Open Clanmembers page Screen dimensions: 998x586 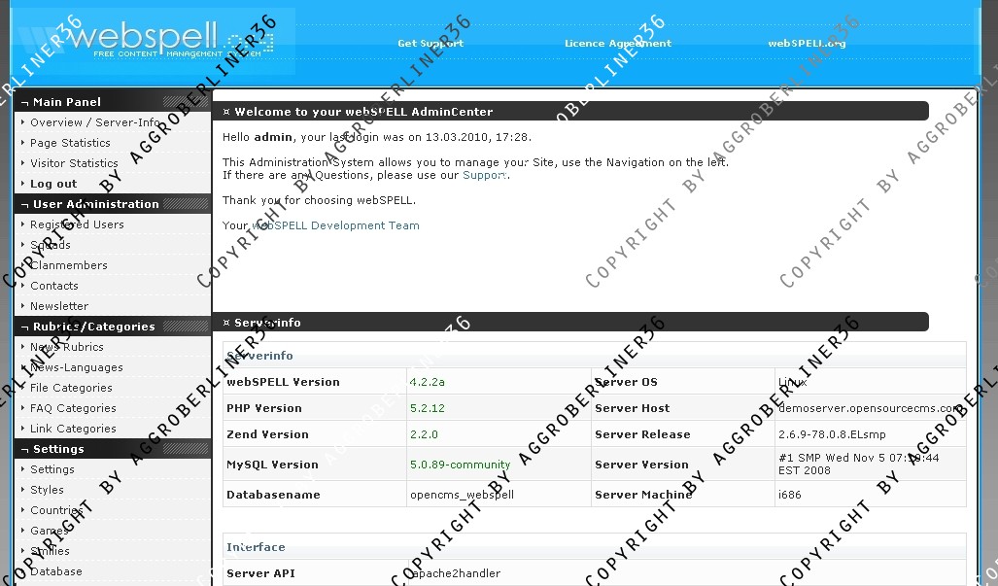click(x=69, y=264)
